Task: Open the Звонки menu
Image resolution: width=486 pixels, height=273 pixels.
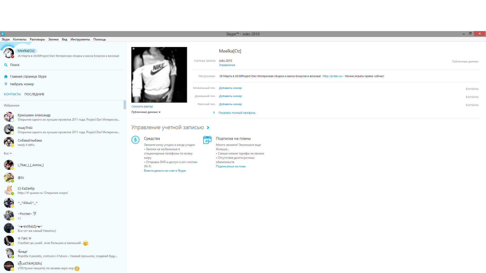Action: [53, 39]
